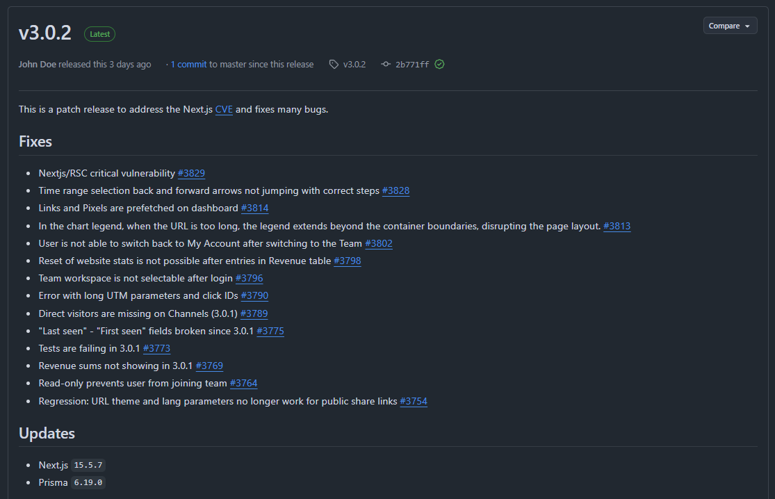Open issue #3769 about revenue sums
The image size is (775, 499).
pos(209,366)
